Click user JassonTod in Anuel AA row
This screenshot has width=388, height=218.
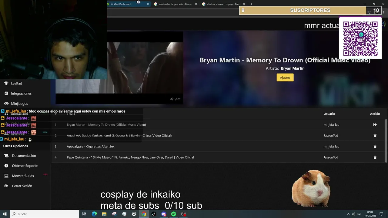coord(331,135)
